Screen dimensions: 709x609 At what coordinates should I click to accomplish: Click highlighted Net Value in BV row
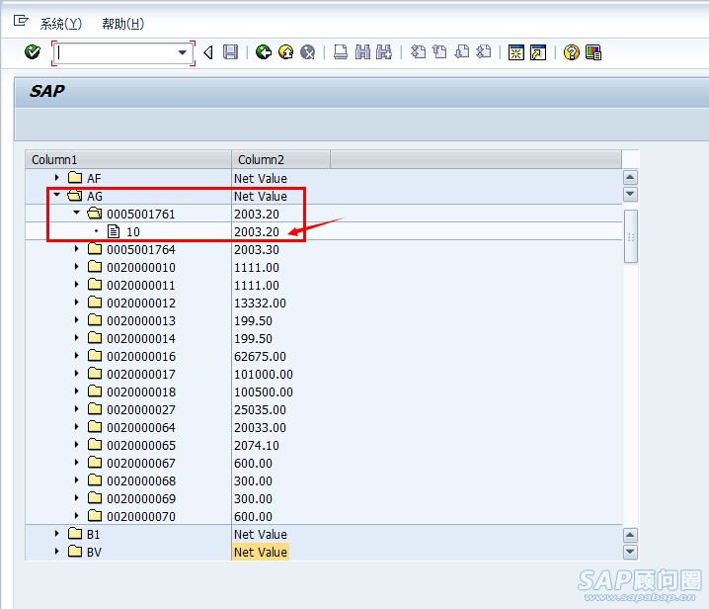[261, 553]
